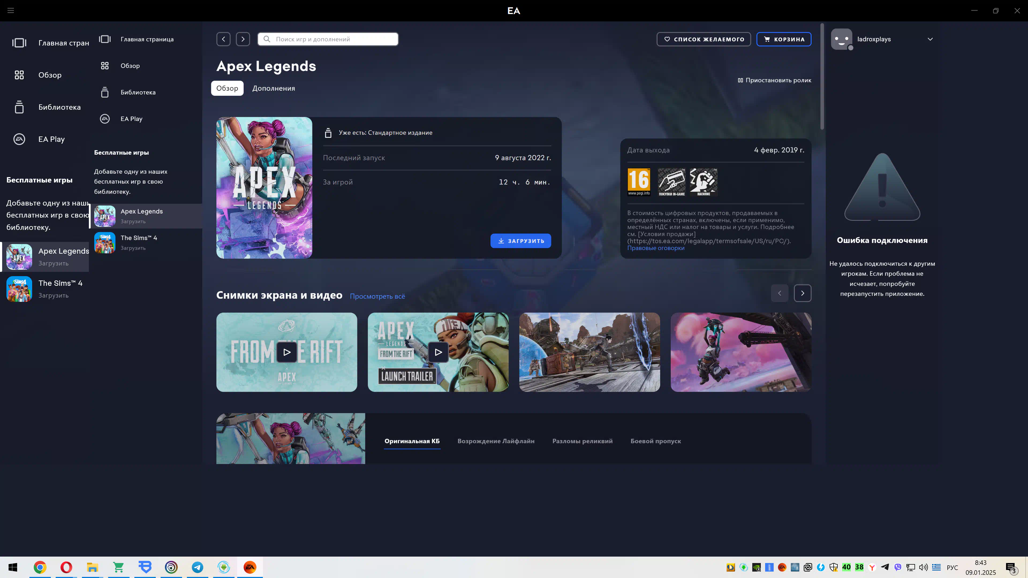The image size is (1028, 578).
Task: Play the From The Rift video thumbnail
Action: point(286,352)
